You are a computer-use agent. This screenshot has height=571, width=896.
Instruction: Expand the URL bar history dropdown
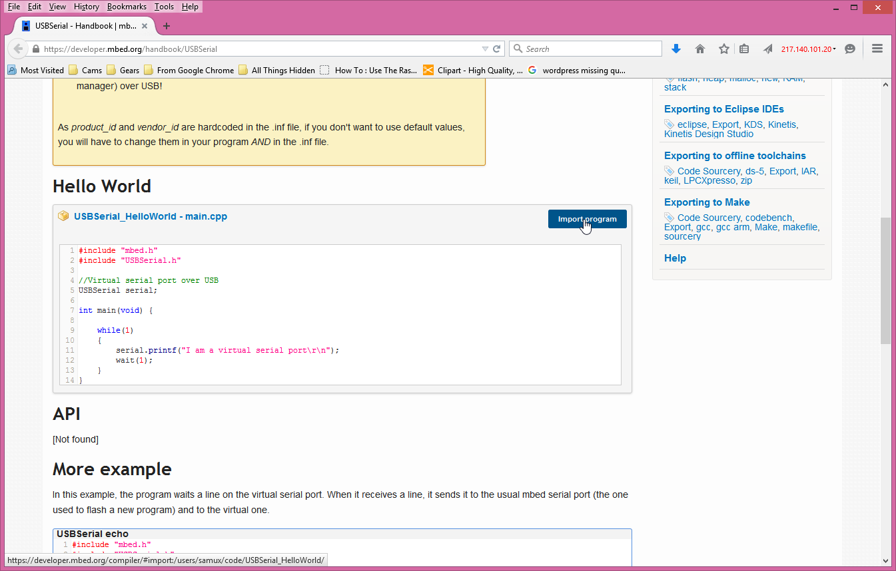point(485,49)
